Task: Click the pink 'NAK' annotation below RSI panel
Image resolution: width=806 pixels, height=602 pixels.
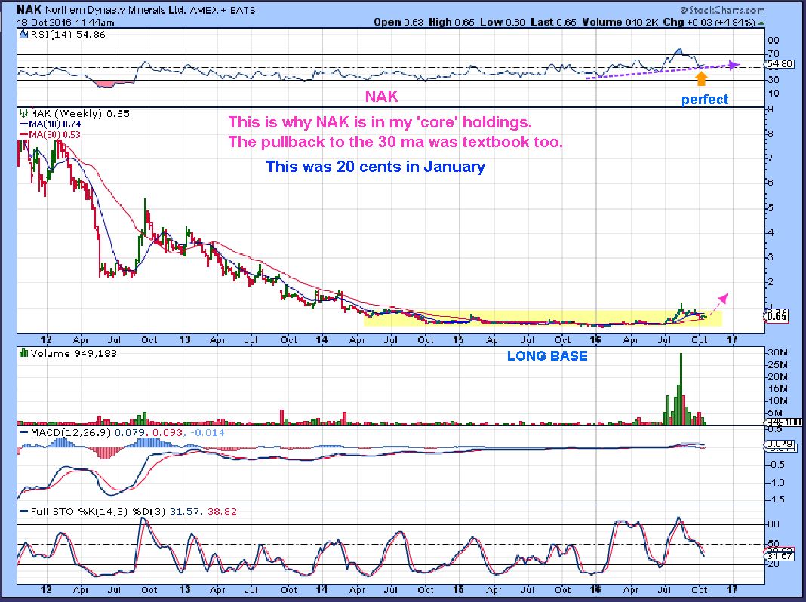Action: (x=381, y=96)
